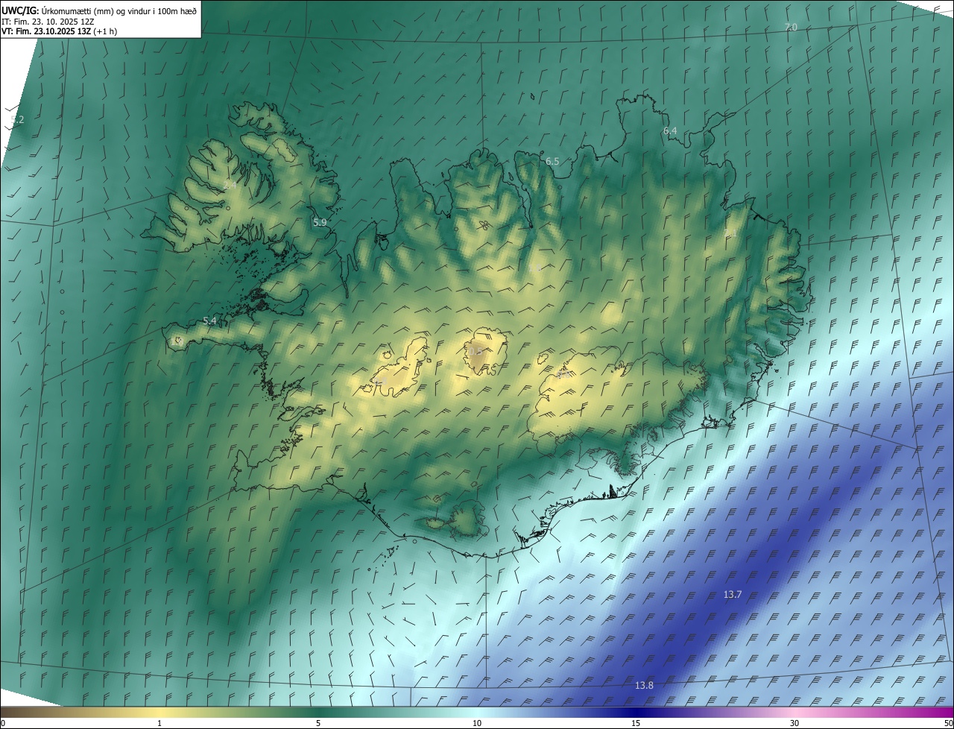Click the initial time line 'IT: Fim. 23. 10. 2025 12Z'
This screenshot has height=729, width=954.
coord(48,22)
